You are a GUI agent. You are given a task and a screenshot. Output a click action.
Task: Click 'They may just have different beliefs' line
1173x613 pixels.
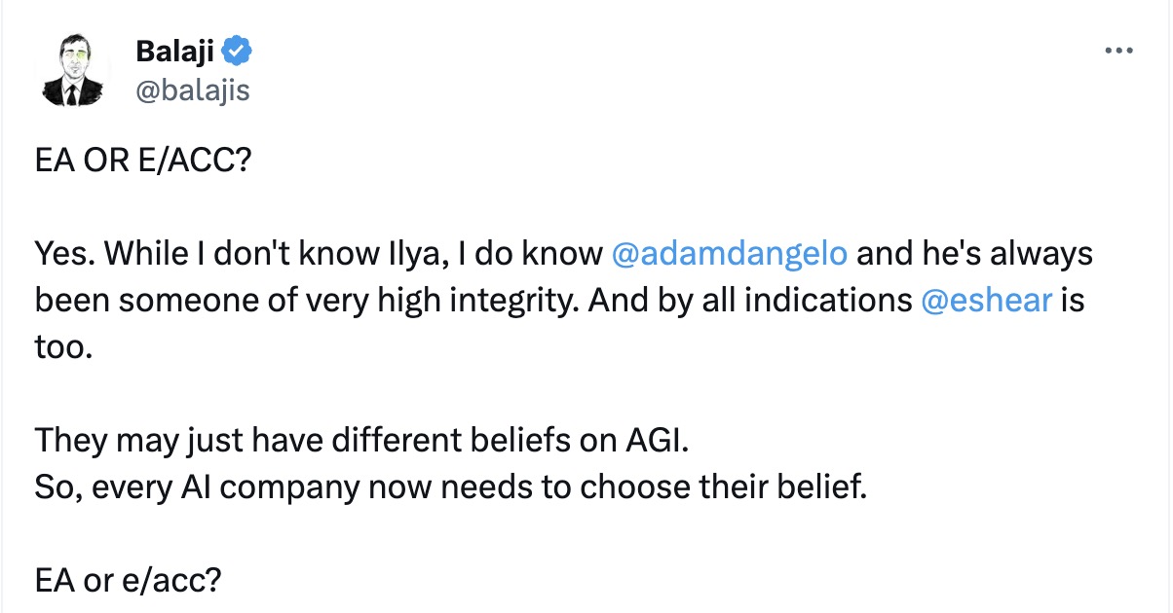361,441
